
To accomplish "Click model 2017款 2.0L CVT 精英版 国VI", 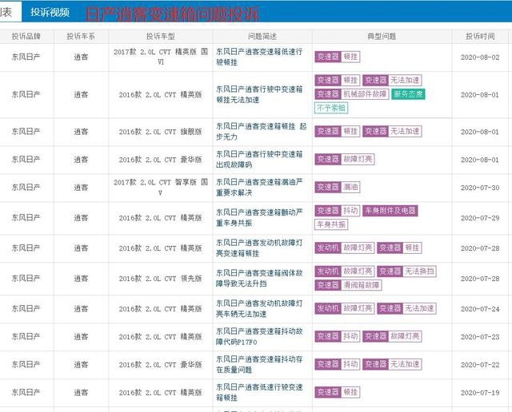I will pyautogui.click(x=160, y=57).
